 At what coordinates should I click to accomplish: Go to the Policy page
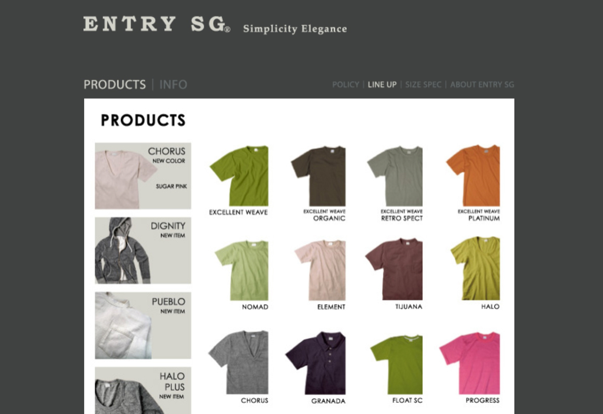(345, 85)
